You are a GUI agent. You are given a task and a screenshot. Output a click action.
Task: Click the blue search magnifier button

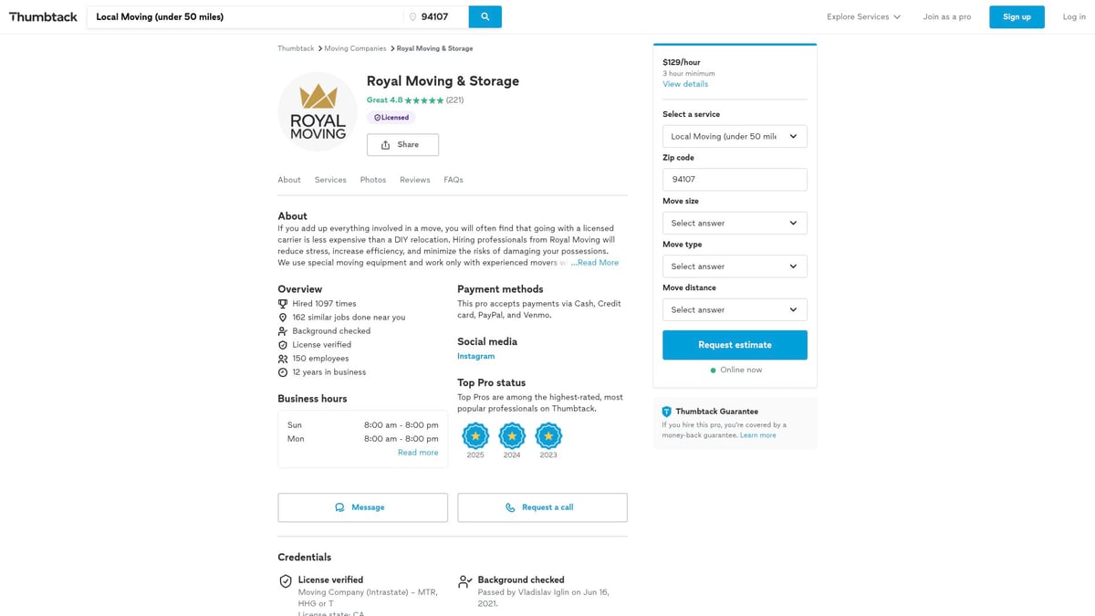pos(485,16)
